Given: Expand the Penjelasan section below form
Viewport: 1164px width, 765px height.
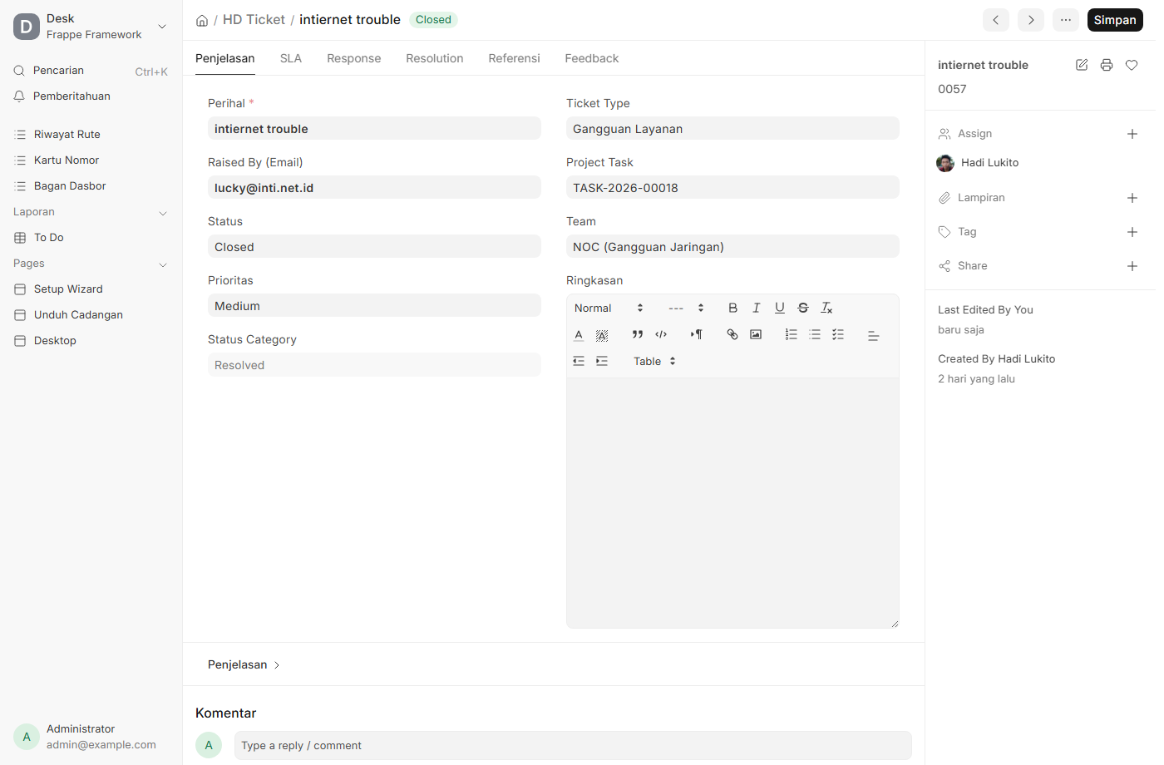Looking at the screenshot, I should (244, 664).
